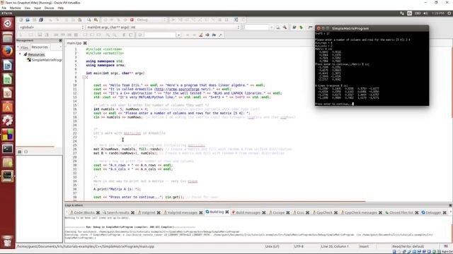
Task: Click the search field in the toolbar
Action: click(x=256, y=28)
